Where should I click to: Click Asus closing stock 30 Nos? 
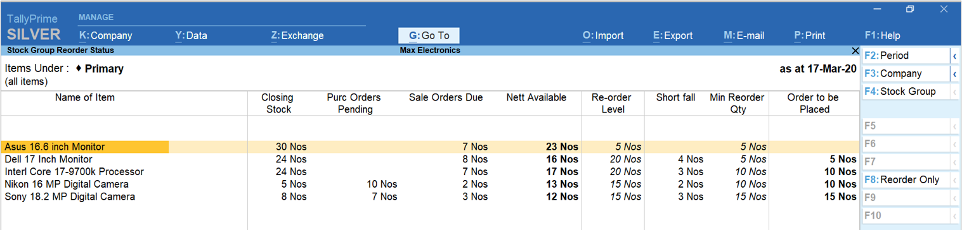tap(291, 147)
